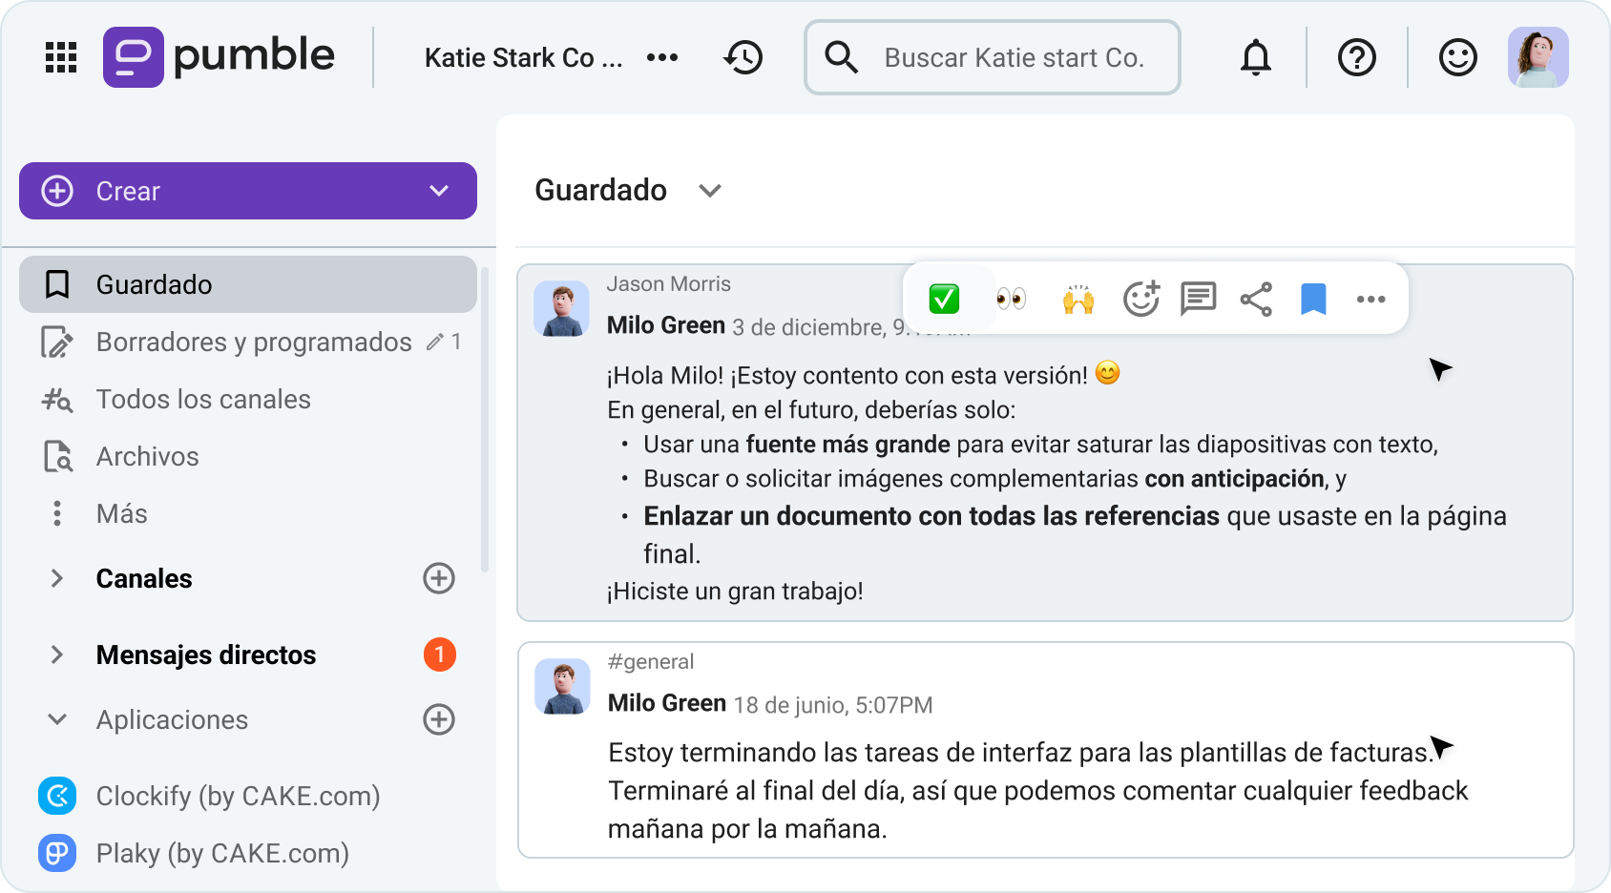1611x893 pixels.
Task: Click the search field
Action: (x=993, y=57)
